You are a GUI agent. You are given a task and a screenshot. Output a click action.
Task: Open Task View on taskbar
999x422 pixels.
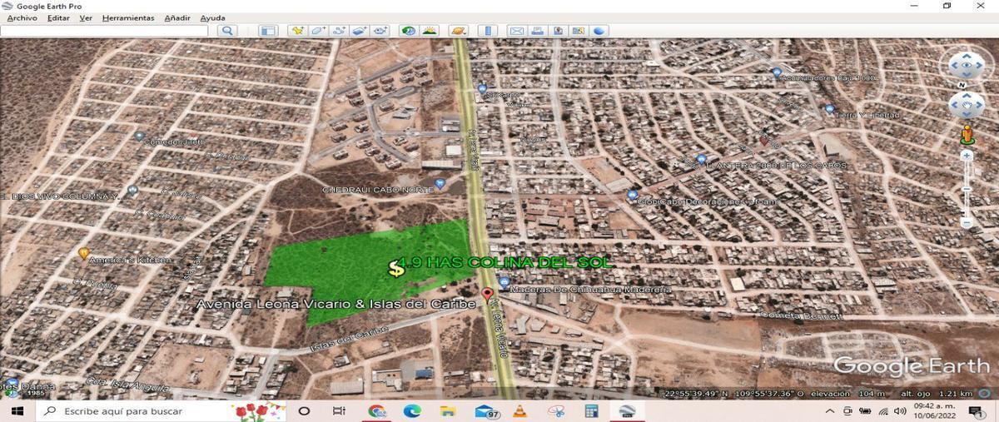(x=339, y=411)
